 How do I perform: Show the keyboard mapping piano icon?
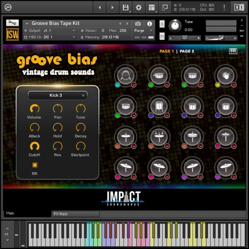tap(233, 51)
